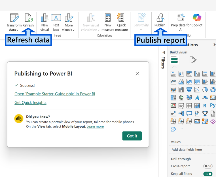Add a Text box from the ribbon

pyautogui.click(x=56, y=22)
